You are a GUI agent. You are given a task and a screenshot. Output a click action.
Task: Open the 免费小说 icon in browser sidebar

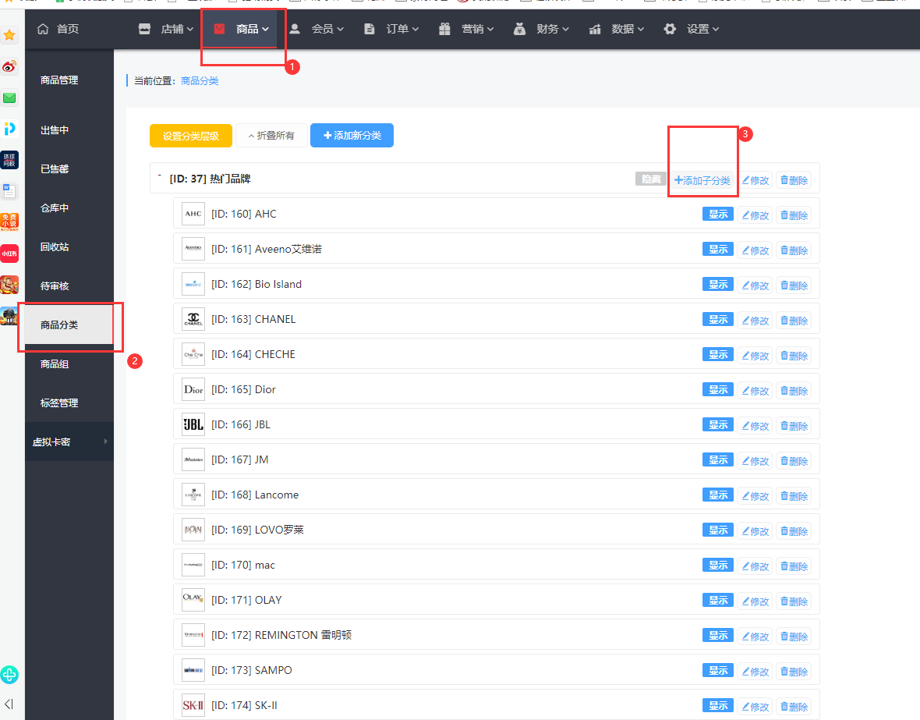coord(9,222)
